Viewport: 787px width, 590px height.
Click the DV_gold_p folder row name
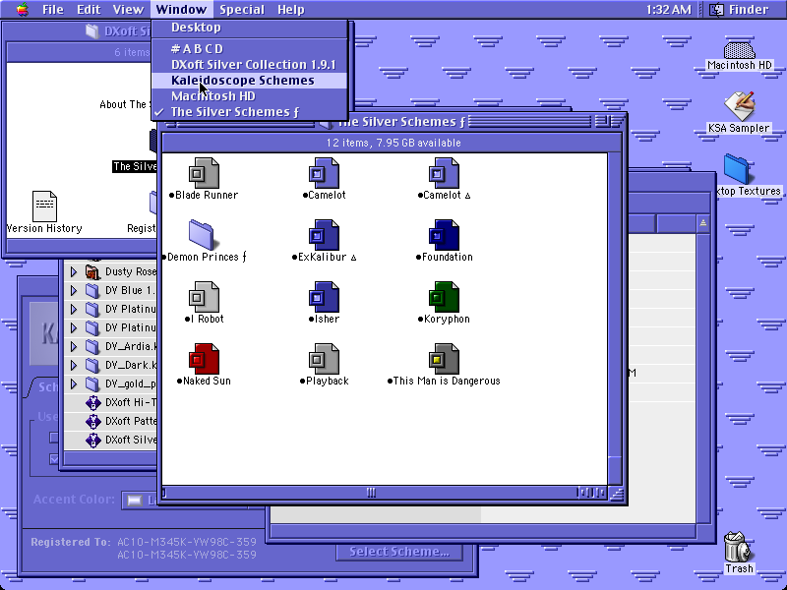[x=131, y=383]
